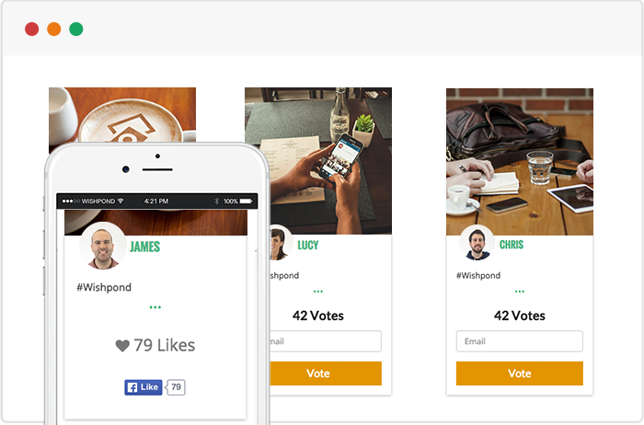This screenshot has height=425, width=644.
Task: Click the Email field on Chris's card
Action: coord(520,341)
